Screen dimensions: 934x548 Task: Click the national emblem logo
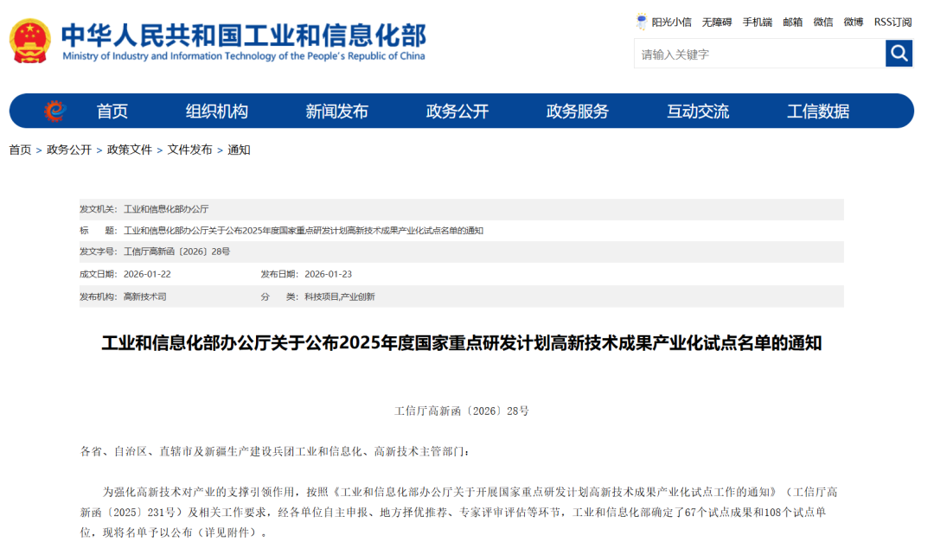pos(29,39)
